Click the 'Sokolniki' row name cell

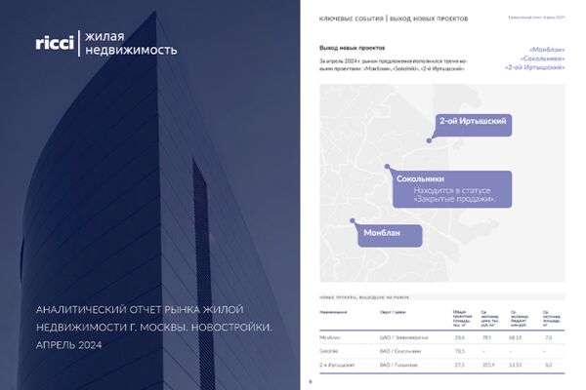point(329,351)
